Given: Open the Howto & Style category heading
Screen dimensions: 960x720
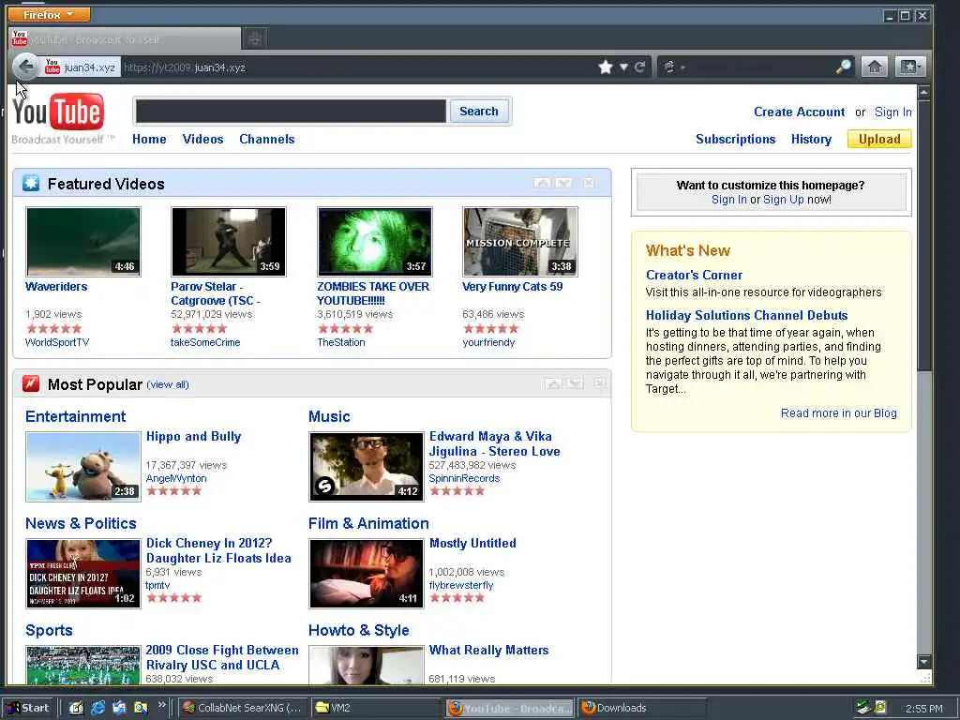Looking at the screenshot, I should [x=359, y=630].
